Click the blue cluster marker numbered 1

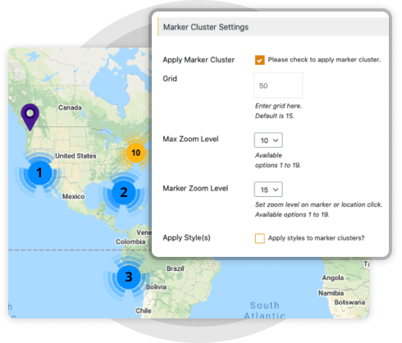click(x=39, y=173)
